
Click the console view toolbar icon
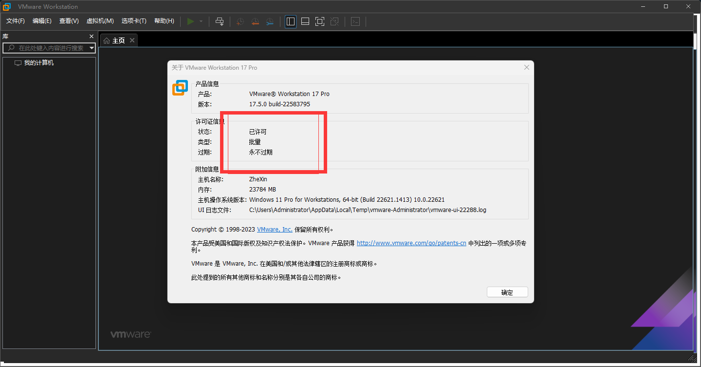(355, 21)
